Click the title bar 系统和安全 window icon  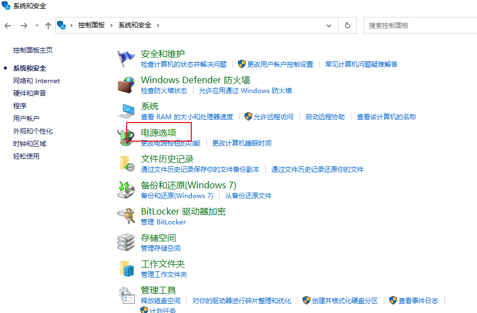pos(6,5)
